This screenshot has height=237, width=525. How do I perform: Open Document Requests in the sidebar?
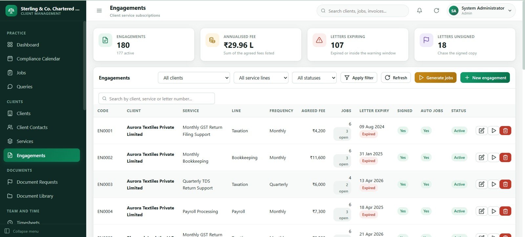click(x=42, y=182)
